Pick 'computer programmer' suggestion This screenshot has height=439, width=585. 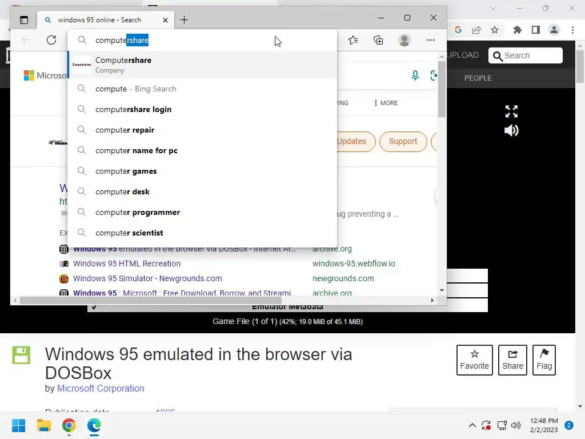[203, 212]
